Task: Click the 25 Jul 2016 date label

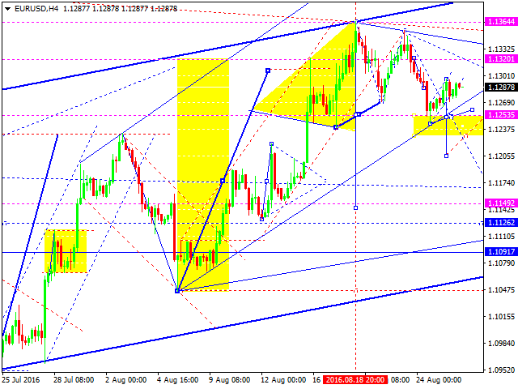Action: [x=21, y=380]
